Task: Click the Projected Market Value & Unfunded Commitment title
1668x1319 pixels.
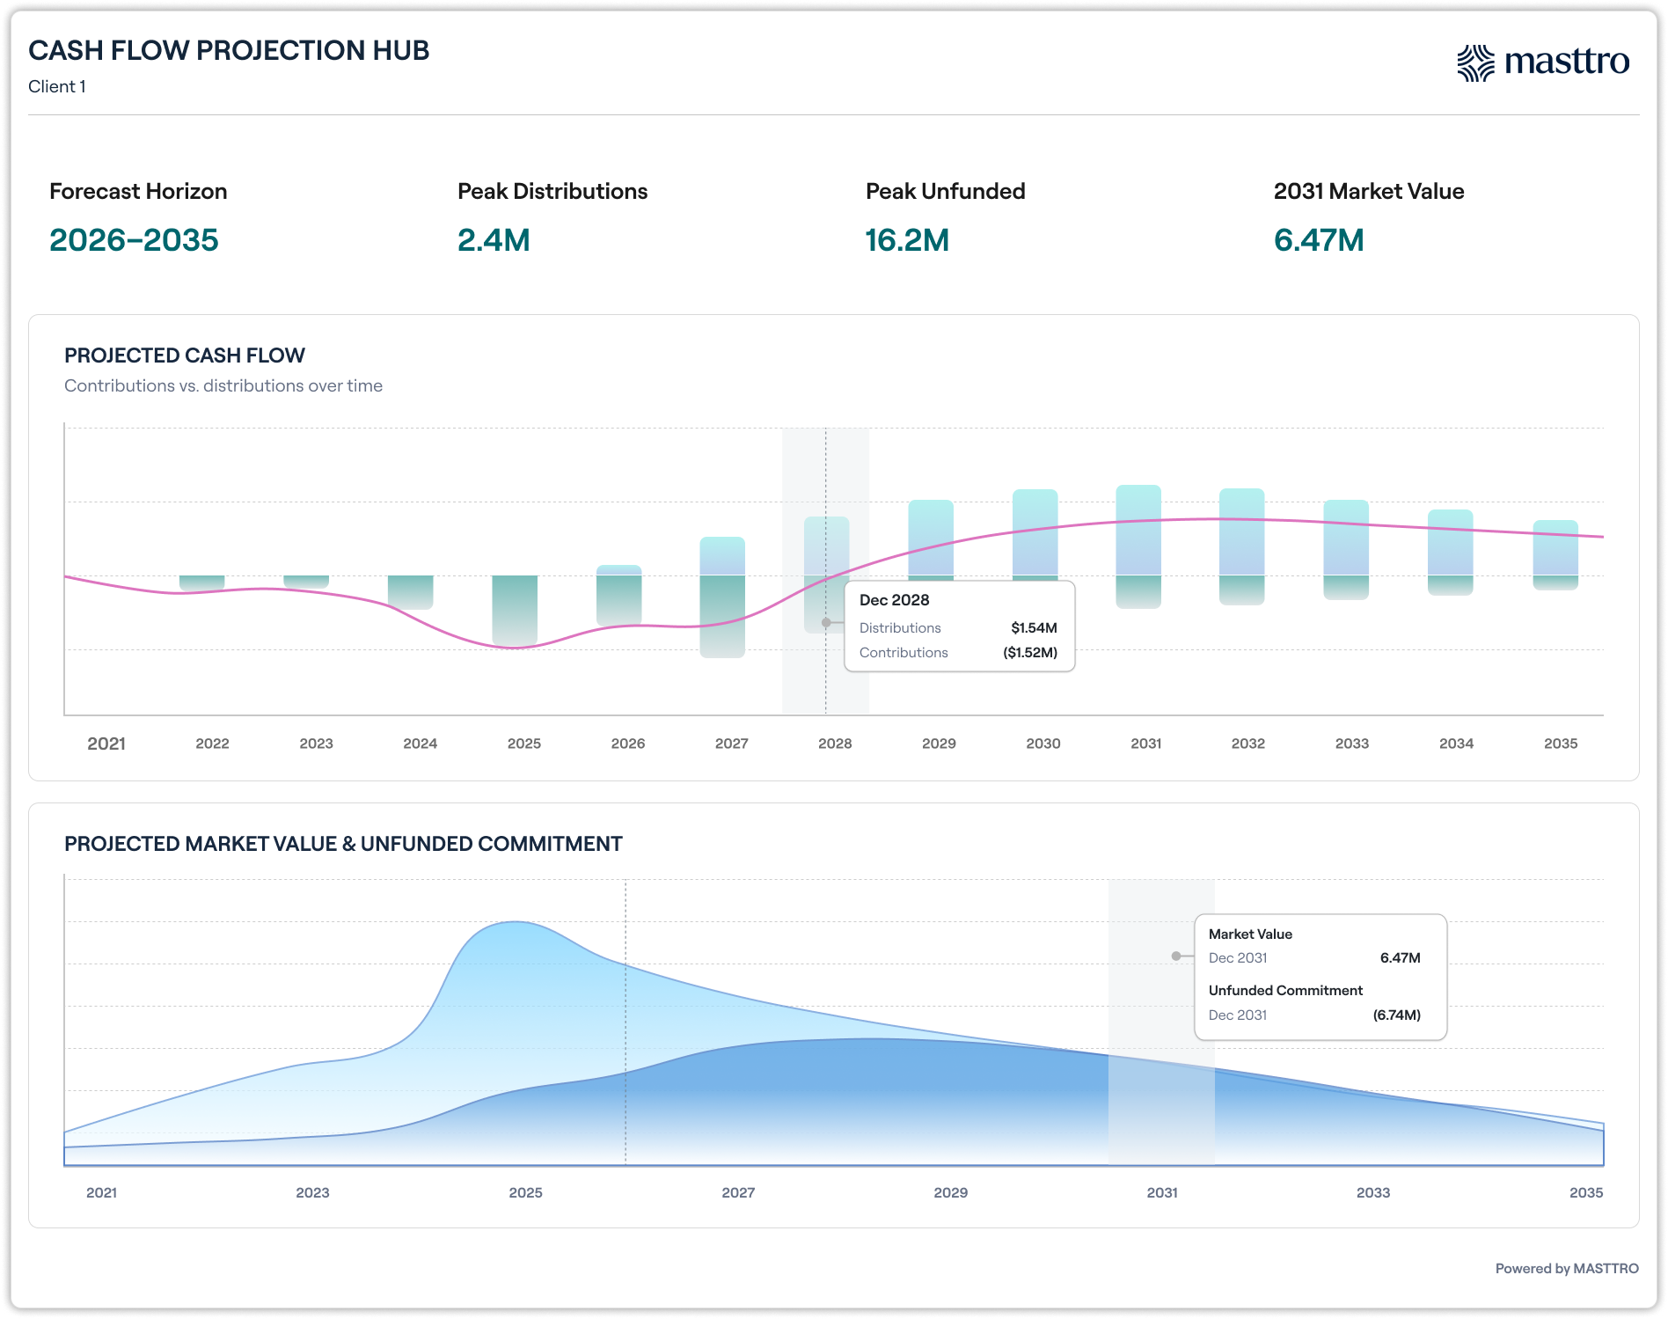Action: tap(343, 844)
